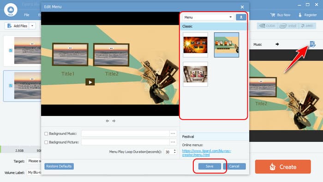This screenshot has width=323, height=182.
Task: Select the Title2 thumbnail in the preview
Action: (111, 55)
